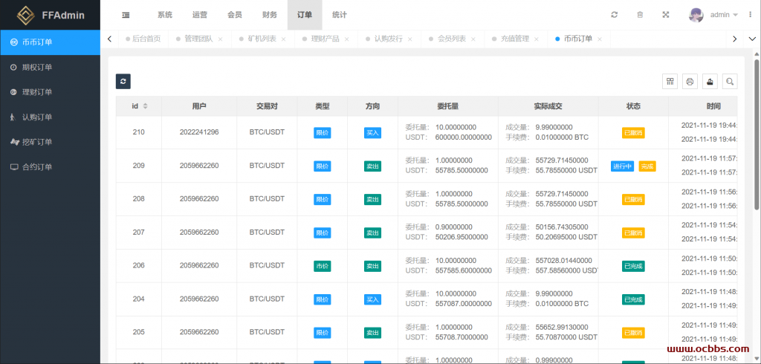Click the 完成 button in row 209
The image size is (761, 364).
647,166
